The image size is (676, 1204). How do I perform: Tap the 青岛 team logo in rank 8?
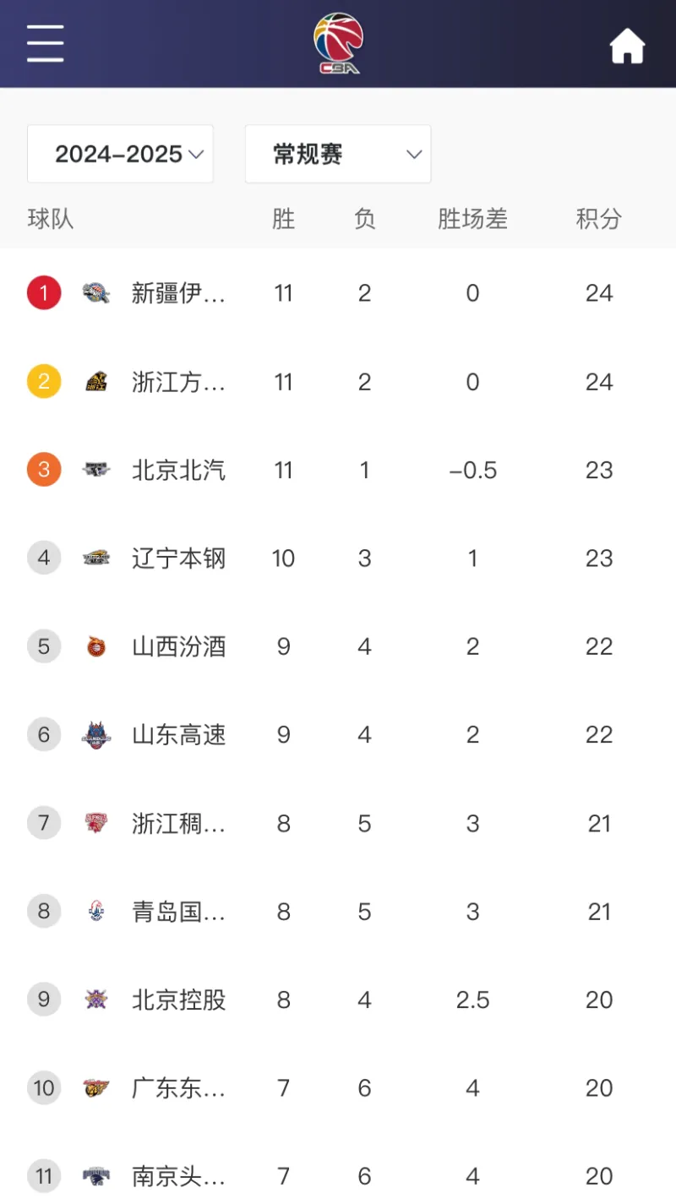pos(95,911)
